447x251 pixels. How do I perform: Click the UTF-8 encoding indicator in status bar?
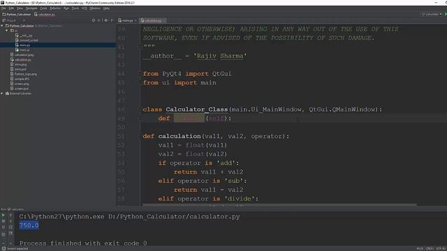pos(441,249)
